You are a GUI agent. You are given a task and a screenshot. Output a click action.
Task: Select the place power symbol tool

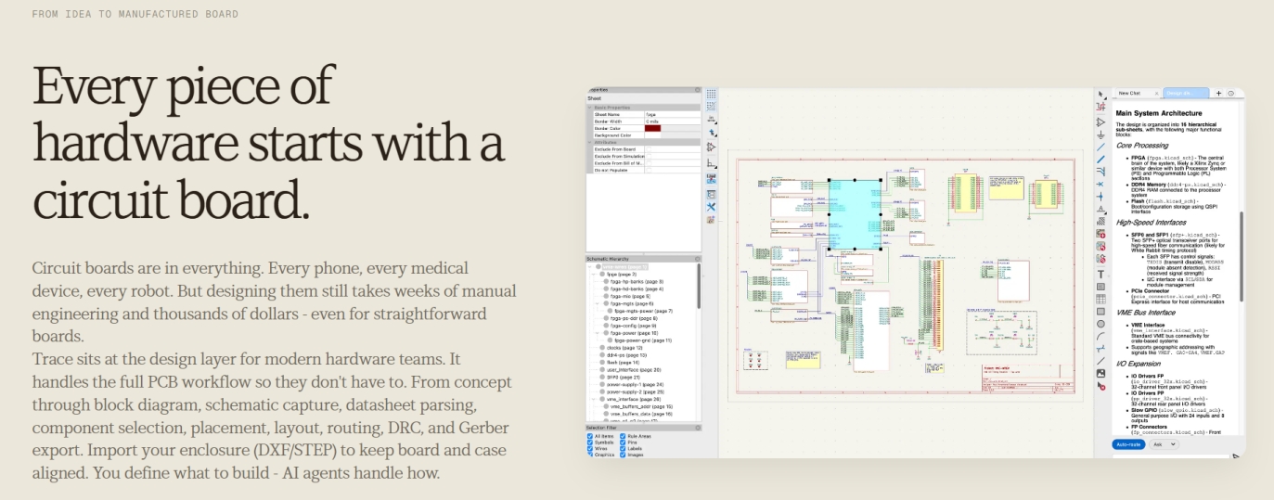[x=1101, y=134]
